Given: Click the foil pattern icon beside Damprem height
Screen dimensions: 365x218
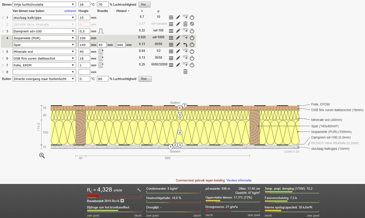Looking at the screenshot, I should coord(101,31).
